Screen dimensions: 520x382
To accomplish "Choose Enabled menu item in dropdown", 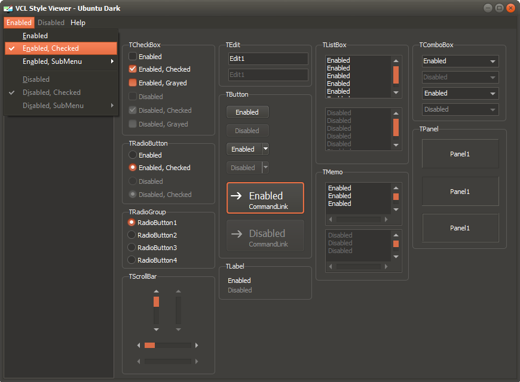I will [x=61, y=35].
